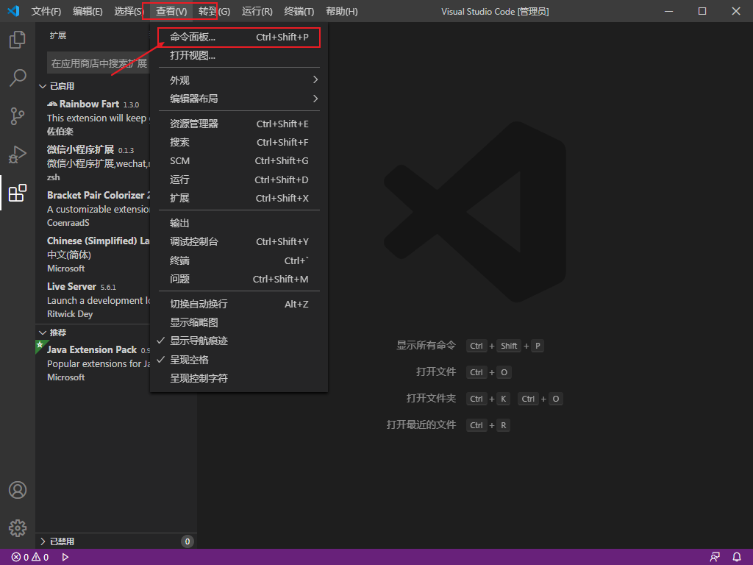
Task: Select 终端 entry with Ctrl+` shortcut
Action: [x=239, y=260]
